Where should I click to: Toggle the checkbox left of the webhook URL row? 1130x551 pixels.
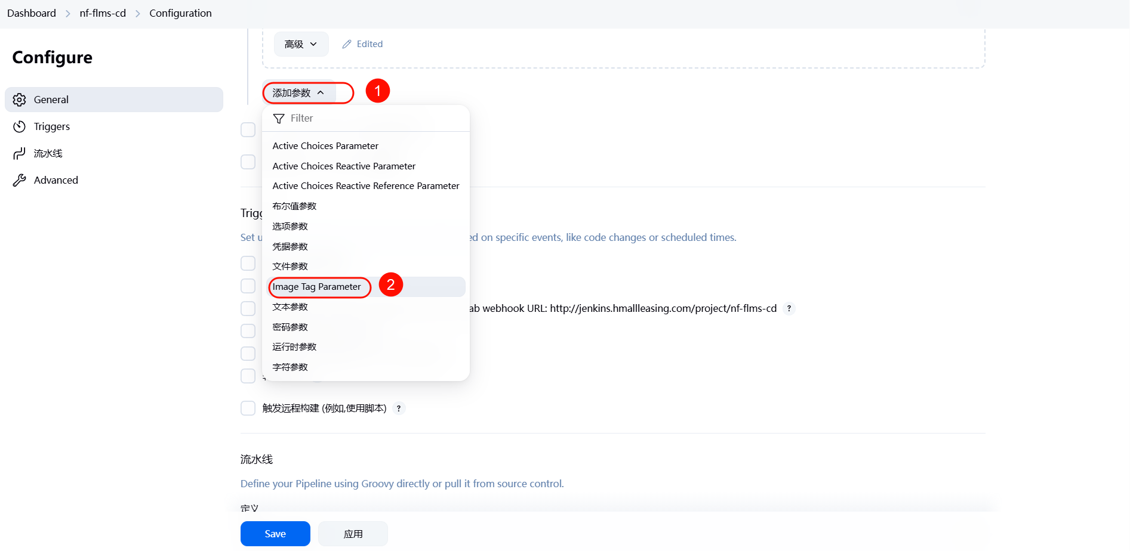(x=248, y=309)
